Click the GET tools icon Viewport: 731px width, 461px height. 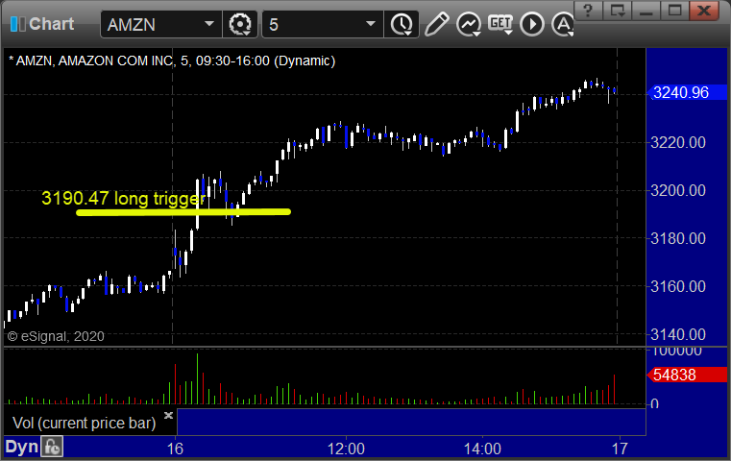click(500, 24)
